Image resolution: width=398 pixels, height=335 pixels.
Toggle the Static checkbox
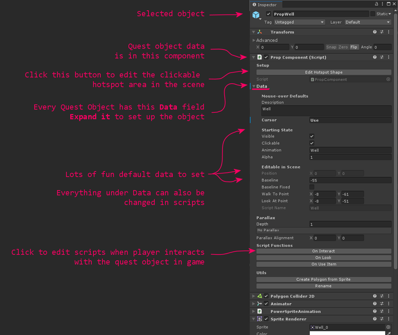373,14
